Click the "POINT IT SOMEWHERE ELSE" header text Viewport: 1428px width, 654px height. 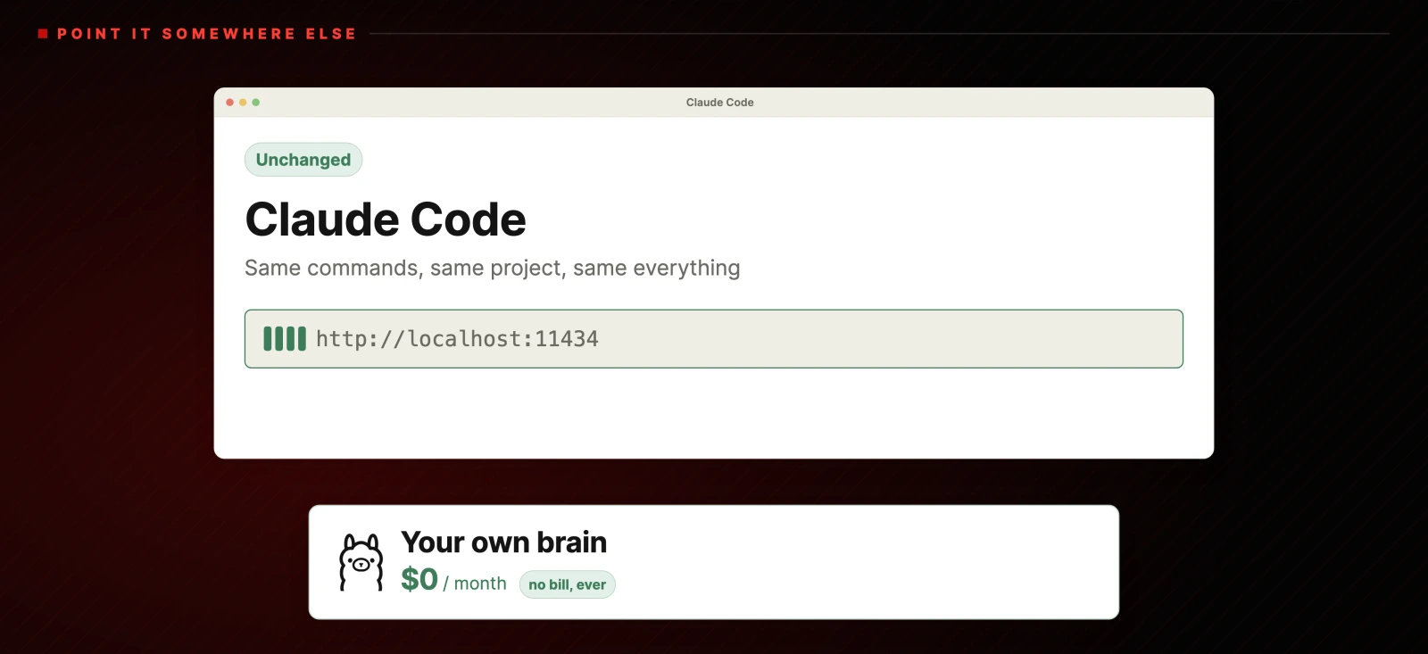point(206,34)
